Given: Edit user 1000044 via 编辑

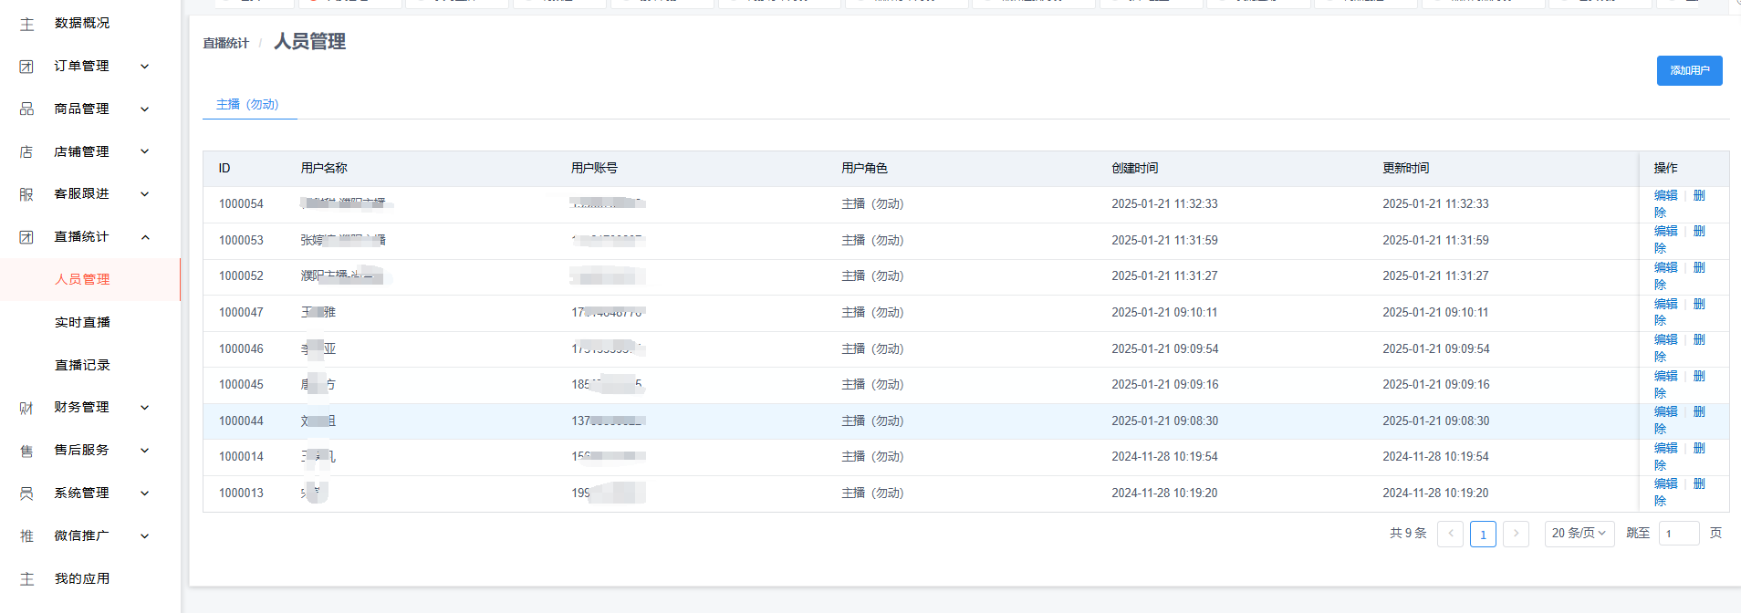Looking at the screenshot, I should (x=1665, y=411).
